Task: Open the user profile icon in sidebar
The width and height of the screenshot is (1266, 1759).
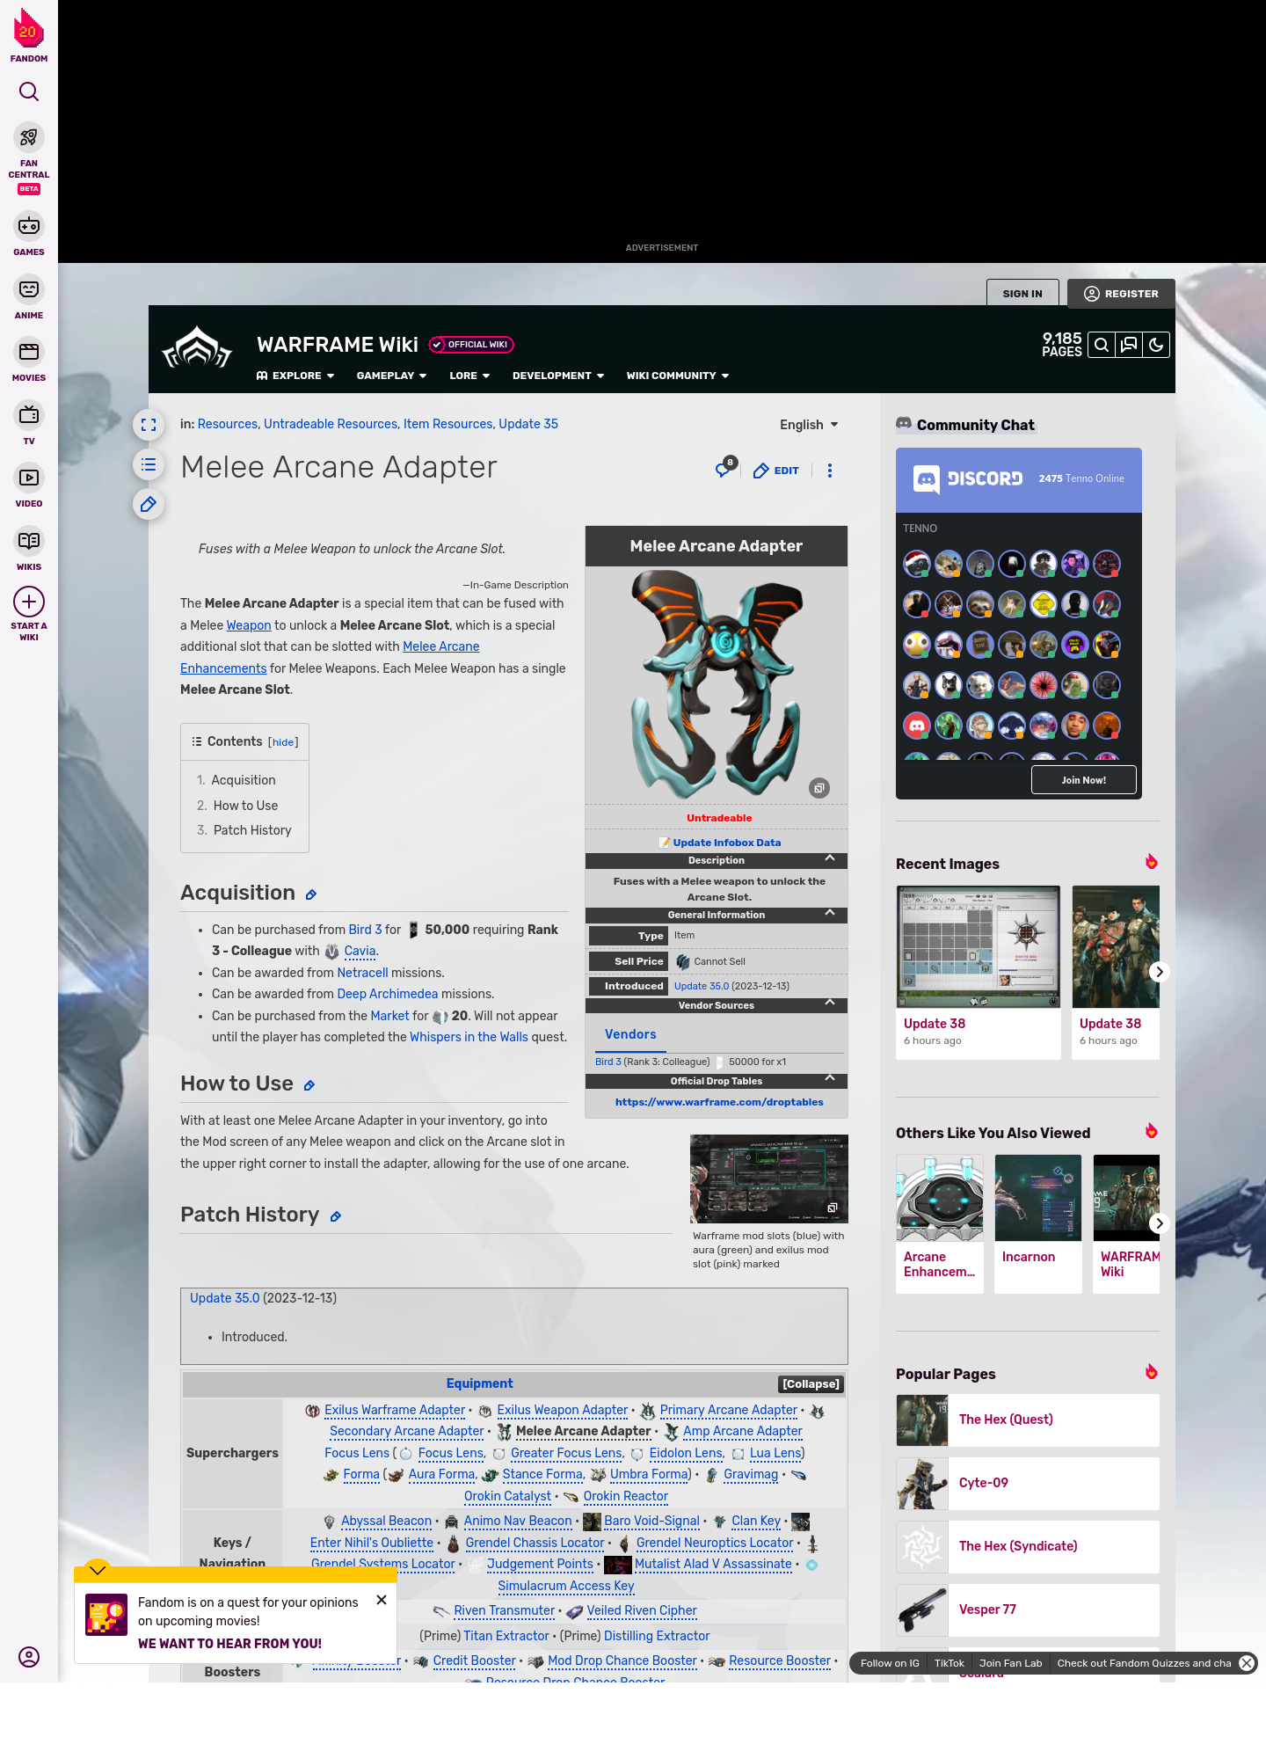Action: [x=29, y=1657]
